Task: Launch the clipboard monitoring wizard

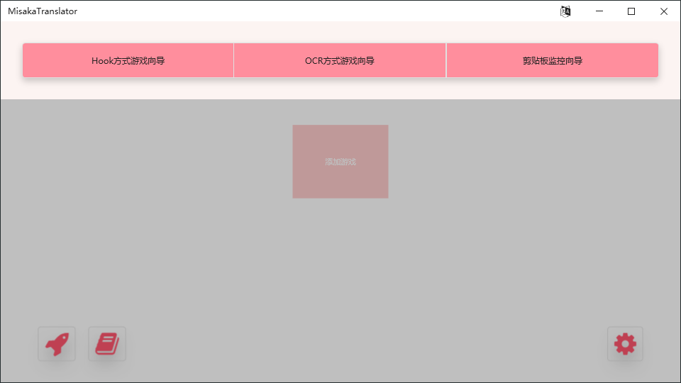Action: click(553, 60)
